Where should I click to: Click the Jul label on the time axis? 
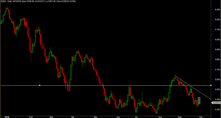[x=136, y=117]
